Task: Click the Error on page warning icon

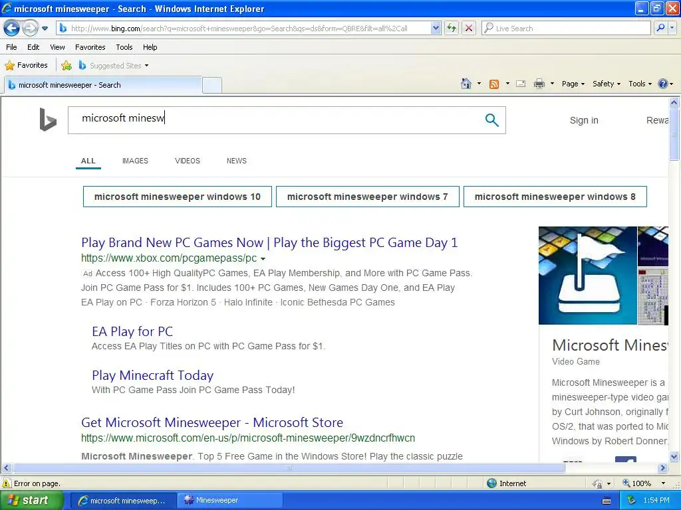Action: click(x=7, y=483)
